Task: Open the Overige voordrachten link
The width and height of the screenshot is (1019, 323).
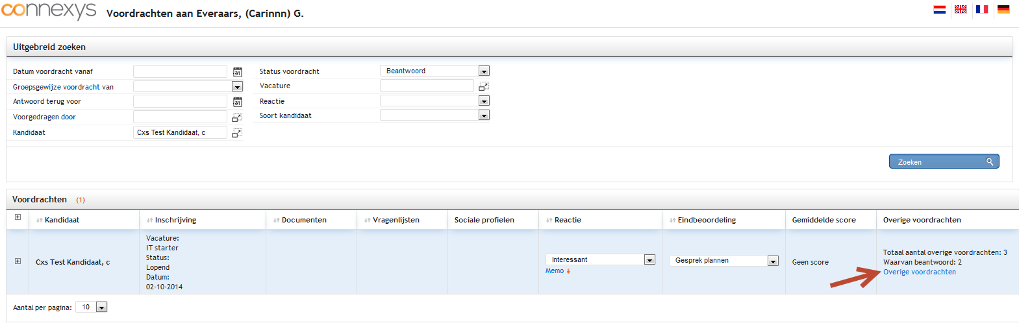Action: (919, 272)
